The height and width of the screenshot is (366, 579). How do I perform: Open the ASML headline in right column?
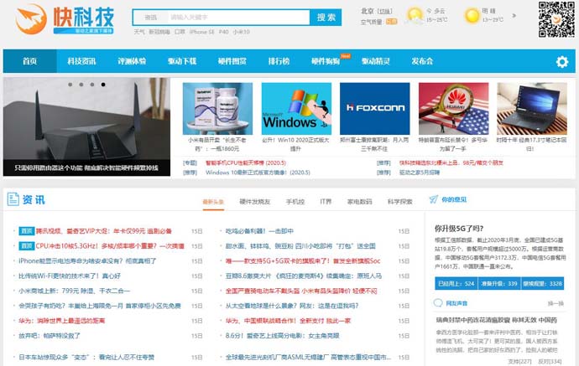tap(308, 357)
